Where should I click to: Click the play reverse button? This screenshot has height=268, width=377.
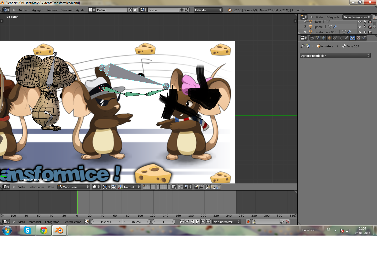192,222
